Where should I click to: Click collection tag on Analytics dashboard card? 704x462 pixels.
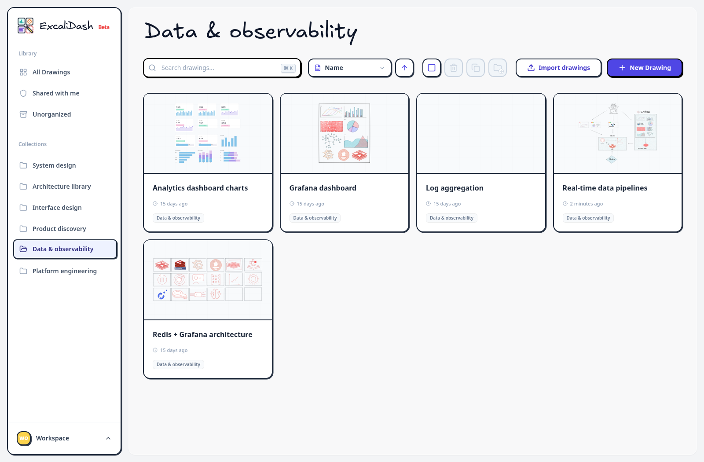point(178,218)
